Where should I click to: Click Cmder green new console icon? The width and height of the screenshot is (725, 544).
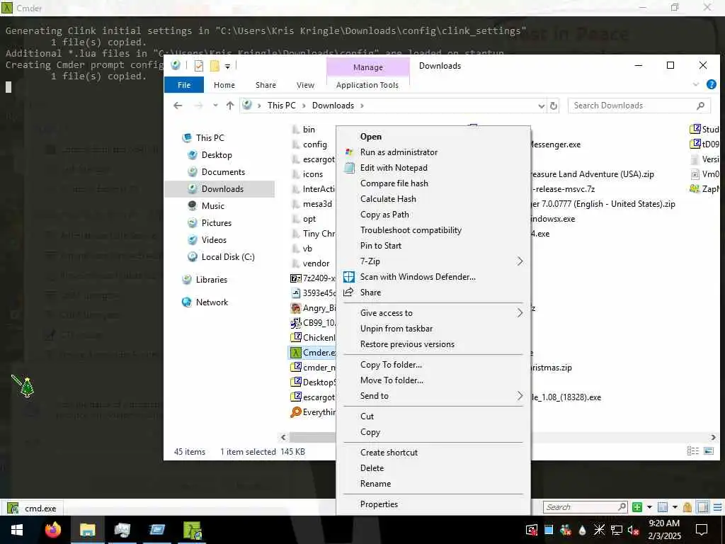coord(637,507)
